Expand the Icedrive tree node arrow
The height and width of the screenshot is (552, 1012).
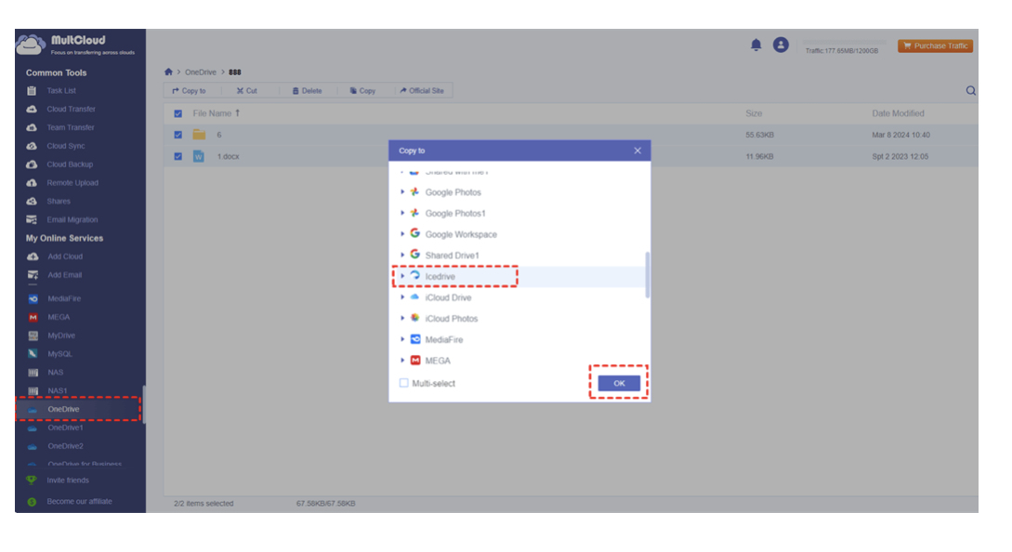pos(402,276)
